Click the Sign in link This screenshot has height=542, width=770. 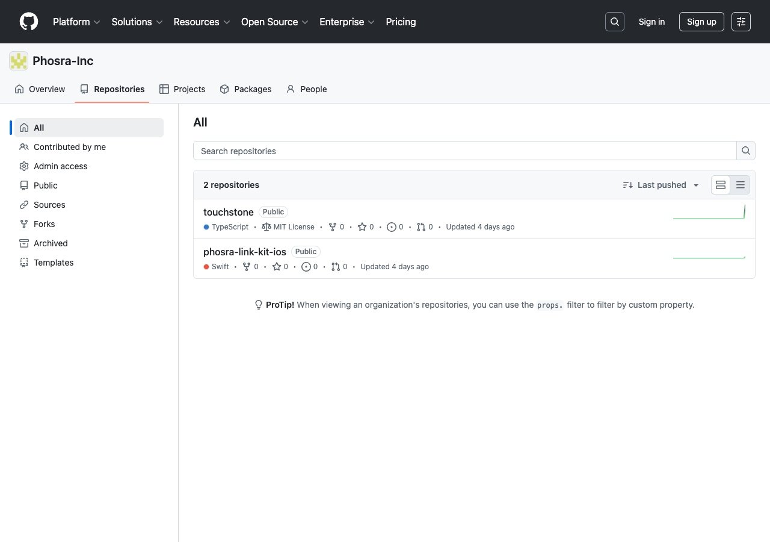point(651,22)
